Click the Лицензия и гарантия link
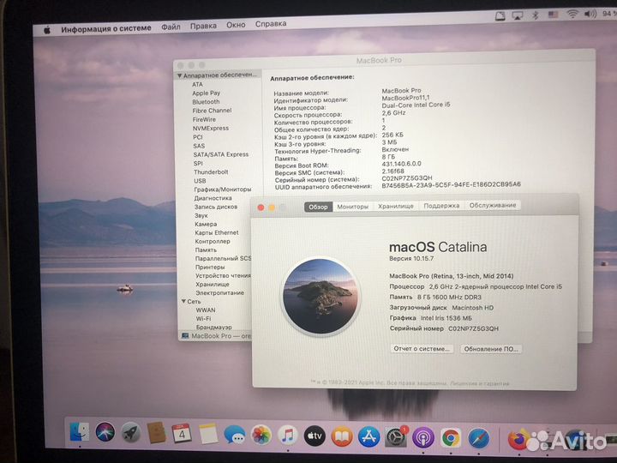The image size is (617, 463). [480, 383]
